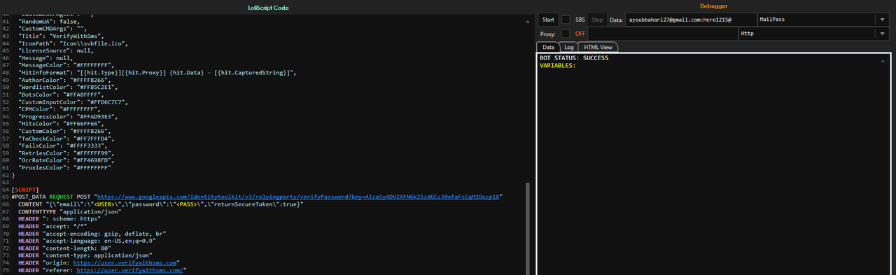Click the "BOT STATUS: SUCCESS" text

click(574, 58)
